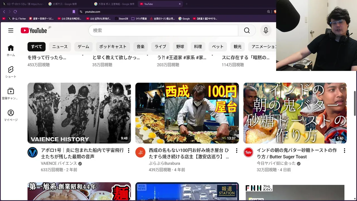Open new browser tab with plus
357x201 pixels.
click(x=187, y=4)
